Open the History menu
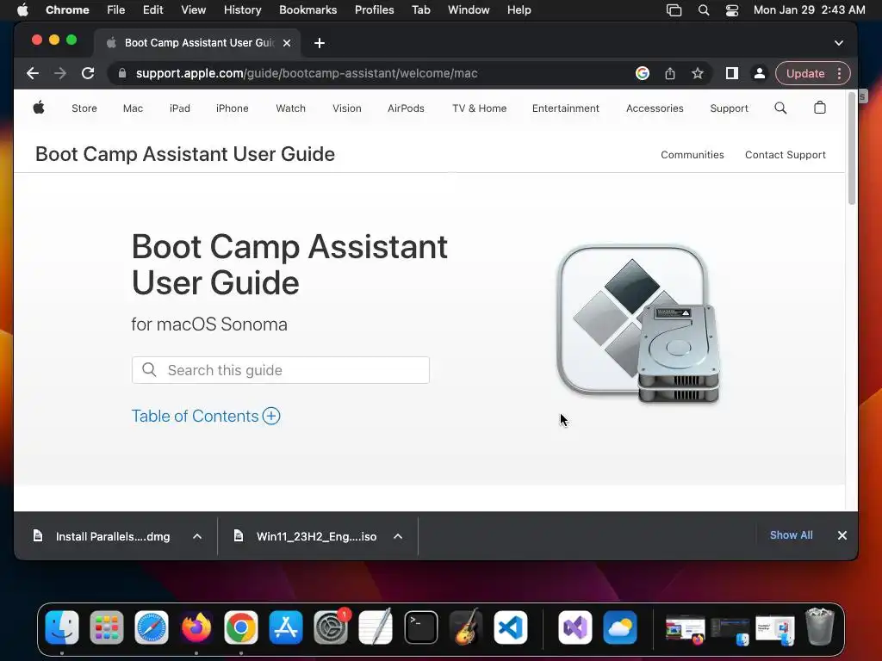The height and width of the screenshot is (661, 882). coord(242,9)
